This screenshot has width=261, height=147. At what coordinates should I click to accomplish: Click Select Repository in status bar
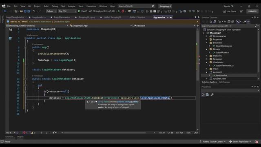[x=240, y=142]
